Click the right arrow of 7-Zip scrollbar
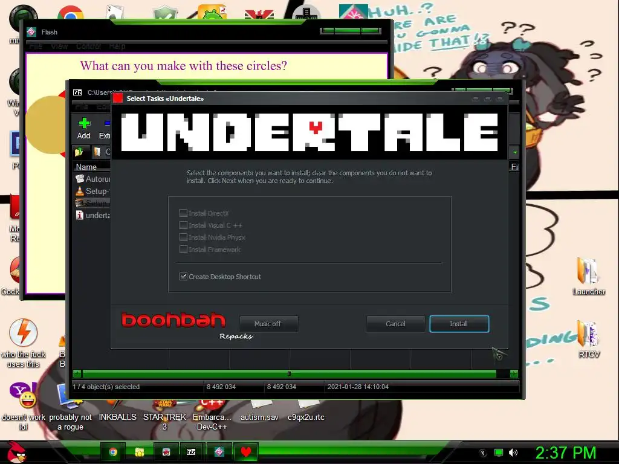Viewport: 619px width, 464px height. pyautogui.click(x=514, y=373)
